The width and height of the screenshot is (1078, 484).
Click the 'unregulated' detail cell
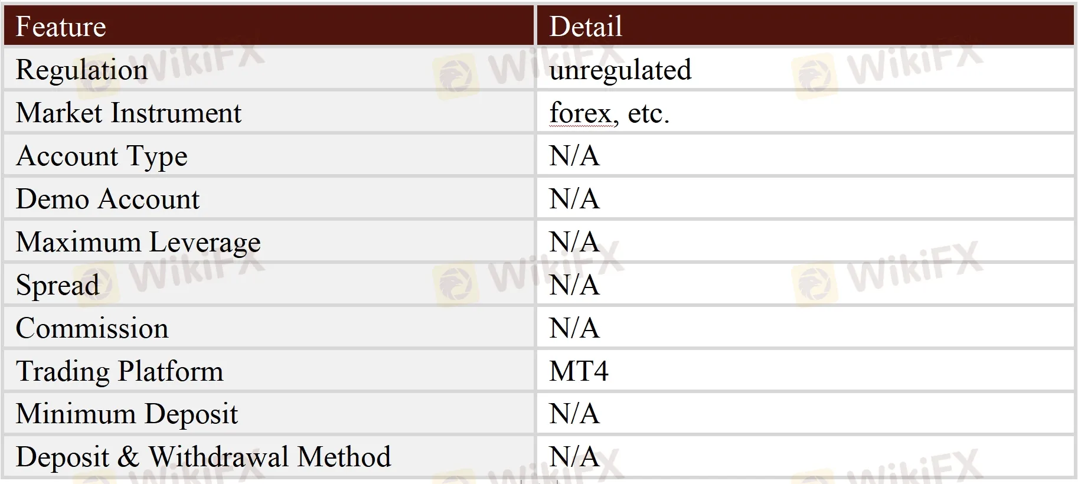click(x=620, y=70)
